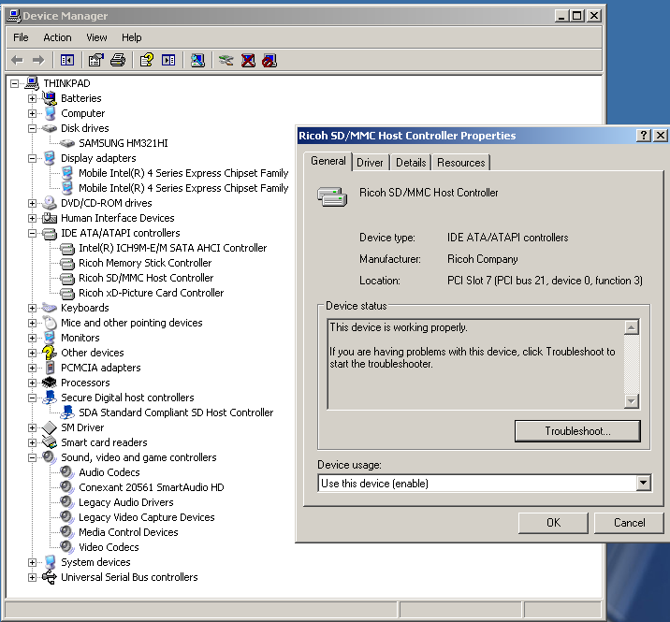Switch to the Resources tab
The image size is (670, 622).
tap(460, 163)
